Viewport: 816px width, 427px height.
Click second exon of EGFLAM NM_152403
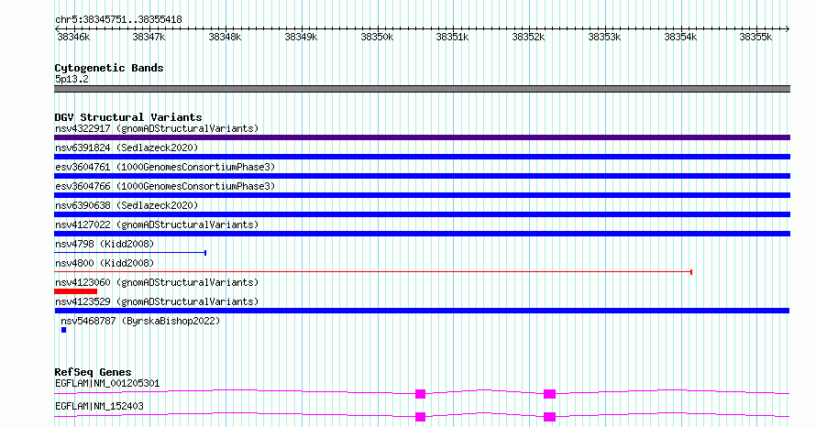549,417
